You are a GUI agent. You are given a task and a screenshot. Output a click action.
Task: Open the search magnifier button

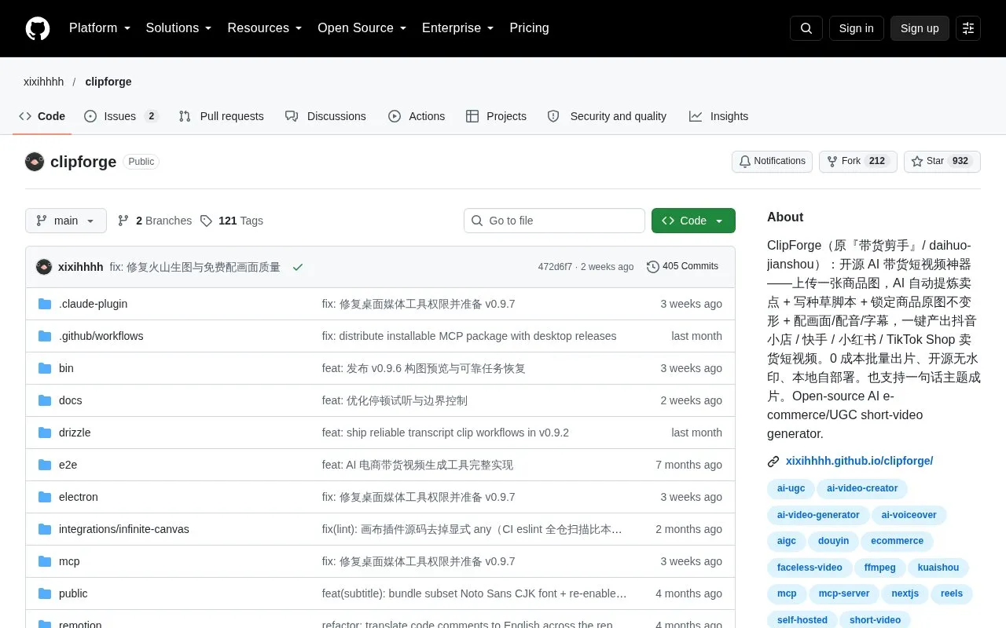[x=806, y=28]
